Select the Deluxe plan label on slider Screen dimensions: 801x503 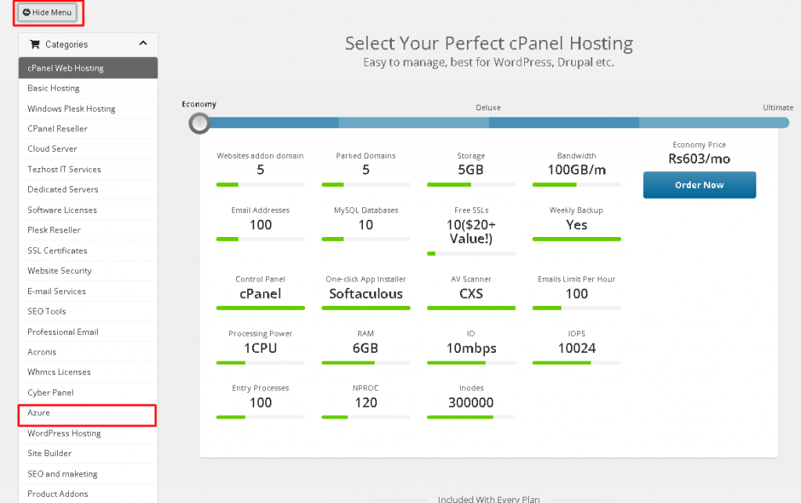pos(488,108)
